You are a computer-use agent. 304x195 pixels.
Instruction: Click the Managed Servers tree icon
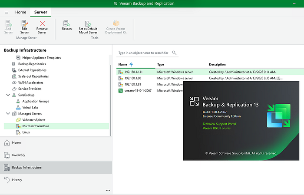pyautogui.click(x=14, y=114)
